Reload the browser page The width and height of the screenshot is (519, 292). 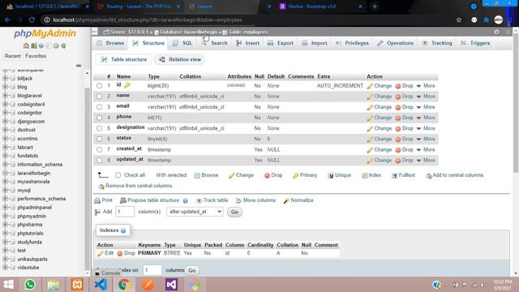32,19
